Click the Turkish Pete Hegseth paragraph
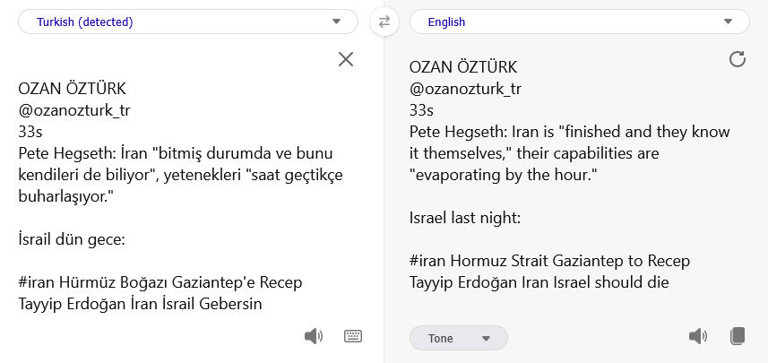768x363 pixels. [x=181, y=172]
